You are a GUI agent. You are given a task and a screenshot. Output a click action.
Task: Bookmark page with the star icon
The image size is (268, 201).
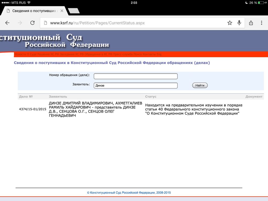point(230,23)
